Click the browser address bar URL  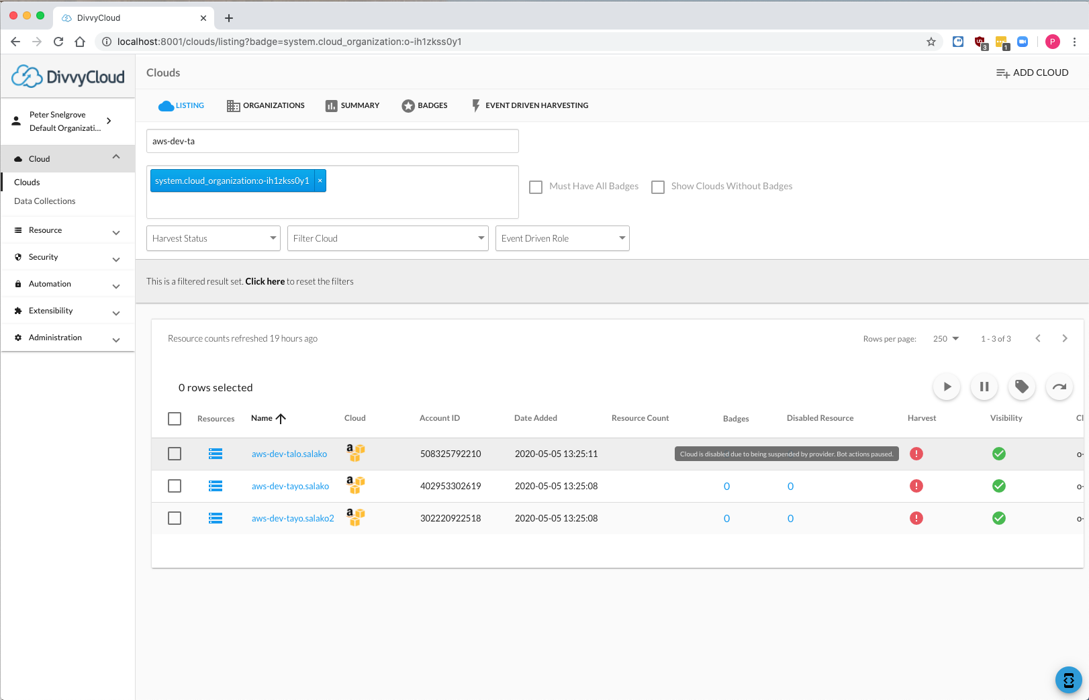point(289,42)
